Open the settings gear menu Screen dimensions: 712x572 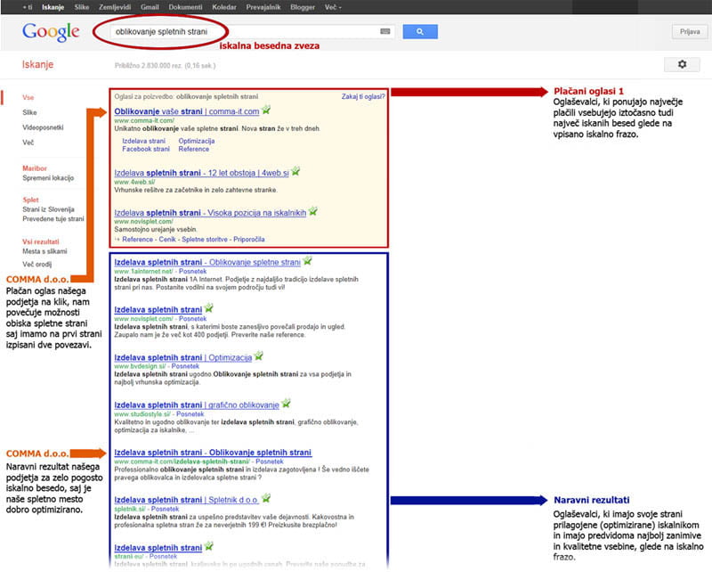(682, 64)
